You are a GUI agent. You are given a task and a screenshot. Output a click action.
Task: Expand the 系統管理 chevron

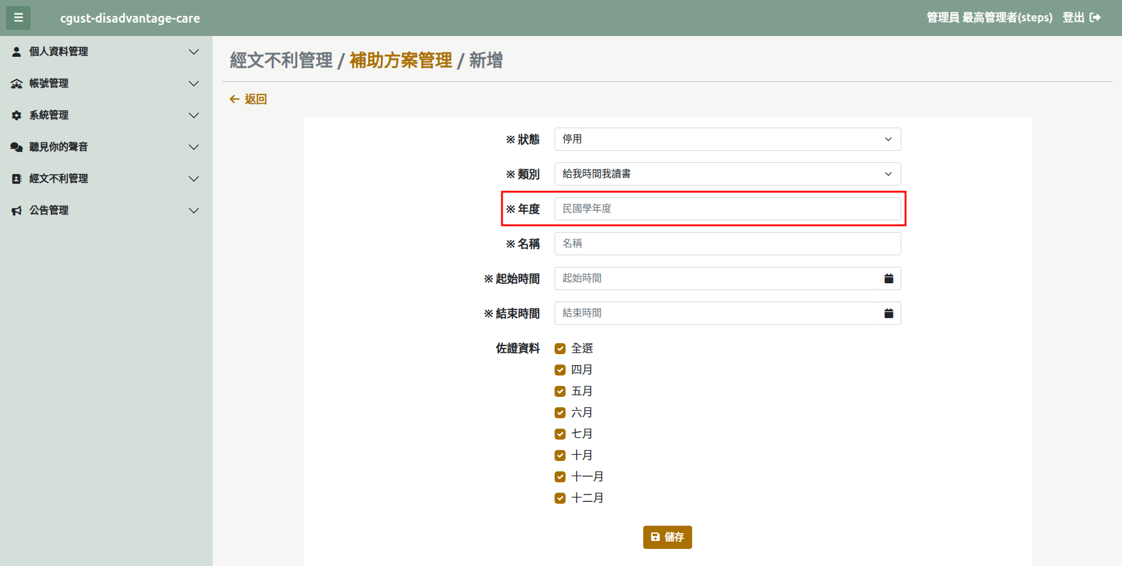194,115
